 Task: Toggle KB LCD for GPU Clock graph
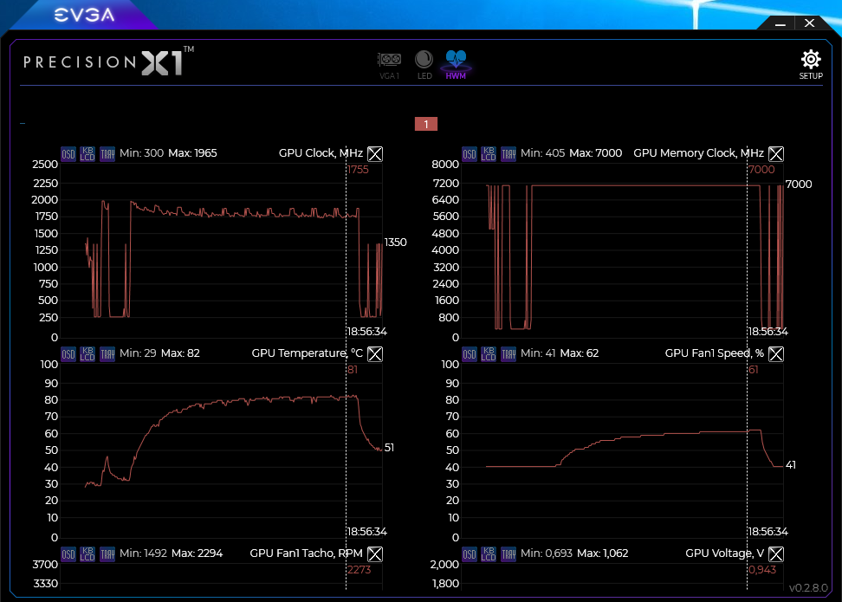87,154
